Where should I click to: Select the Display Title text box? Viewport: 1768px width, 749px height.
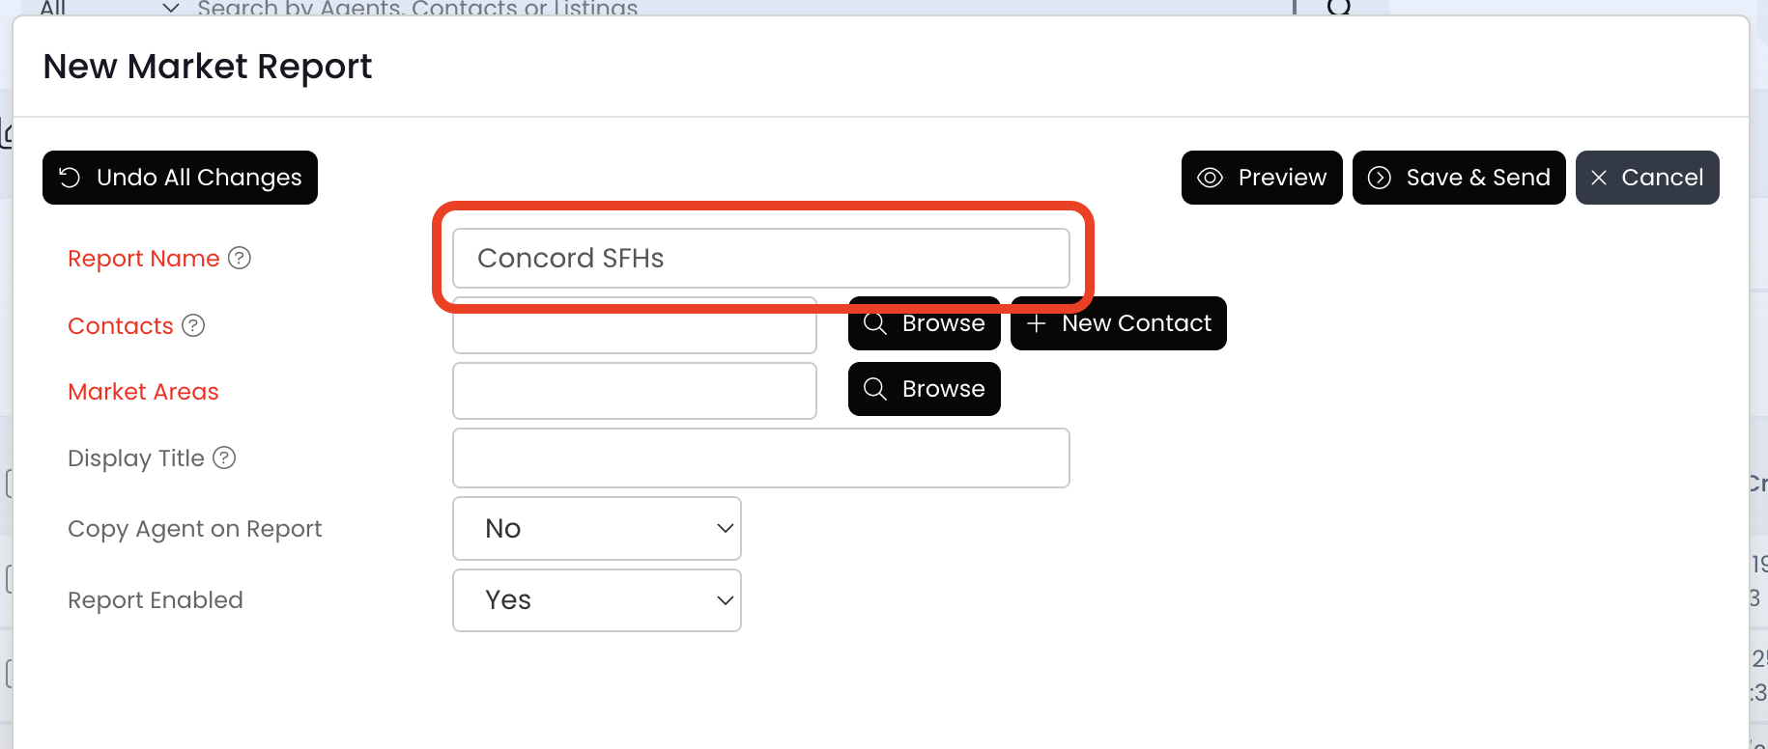(760, 458)
